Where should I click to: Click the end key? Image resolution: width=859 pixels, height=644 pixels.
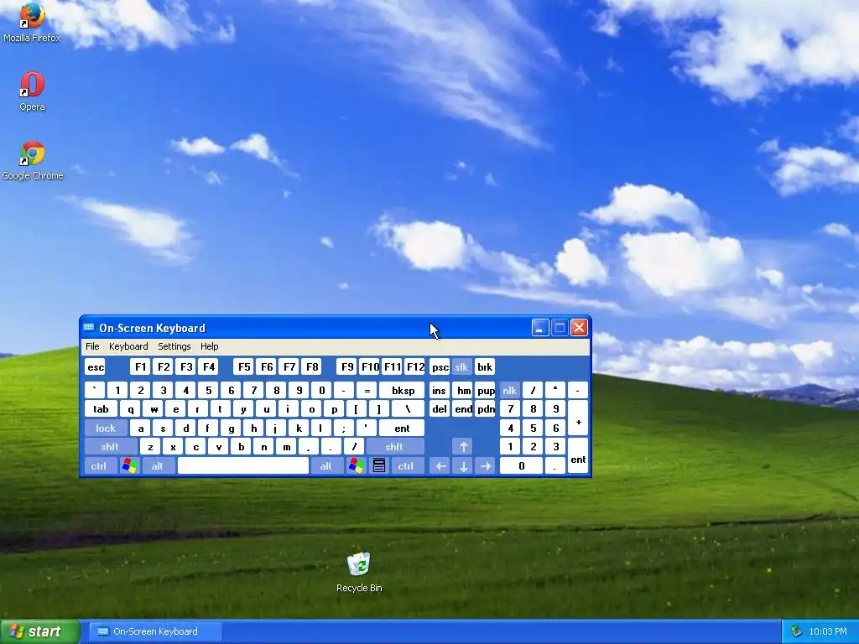pos(463,409)
